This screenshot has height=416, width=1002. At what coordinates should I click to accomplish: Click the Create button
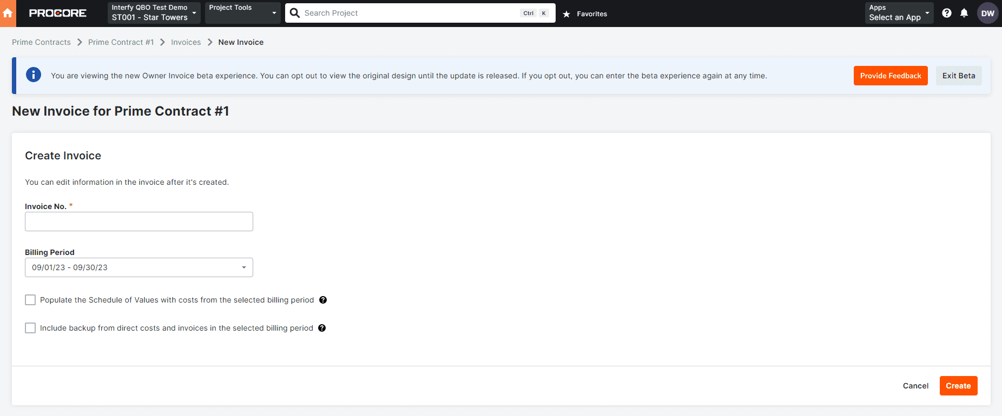point(958,386)
